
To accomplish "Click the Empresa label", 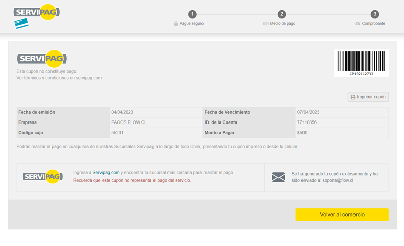I will click(x=27, y=122).
